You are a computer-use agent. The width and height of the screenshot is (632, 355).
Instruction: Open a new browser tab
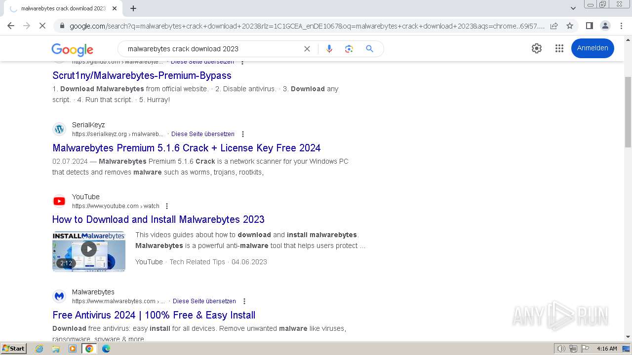(x=133, y=8)
